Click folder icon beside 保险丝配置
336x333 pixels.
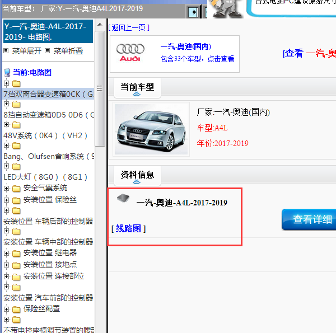coord(16,309)
